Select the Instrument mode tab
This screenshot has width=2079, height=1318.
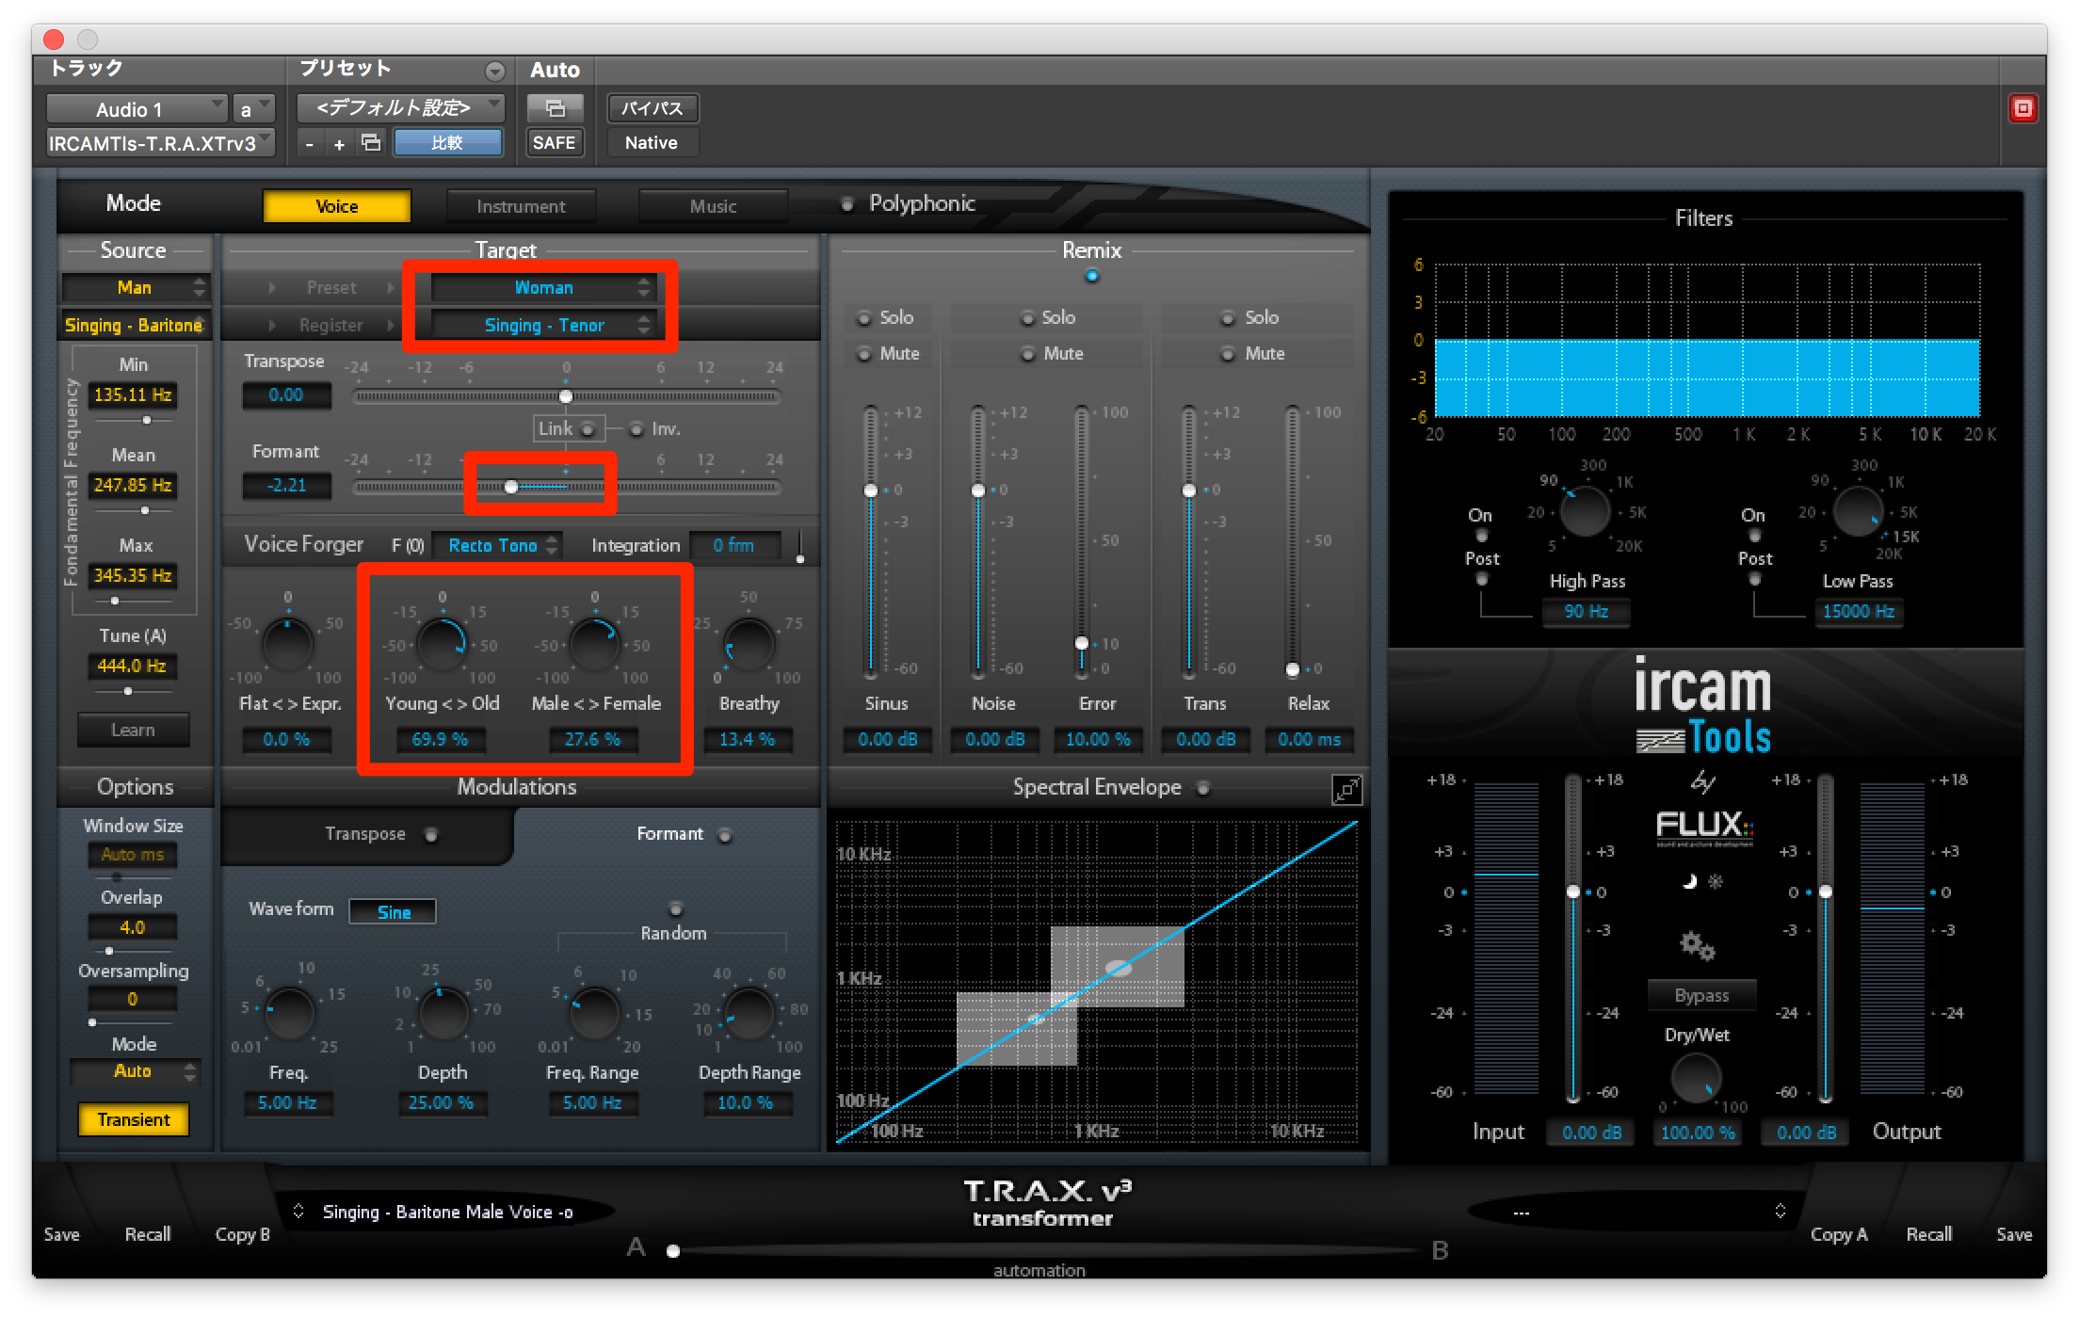pos(521,206)
